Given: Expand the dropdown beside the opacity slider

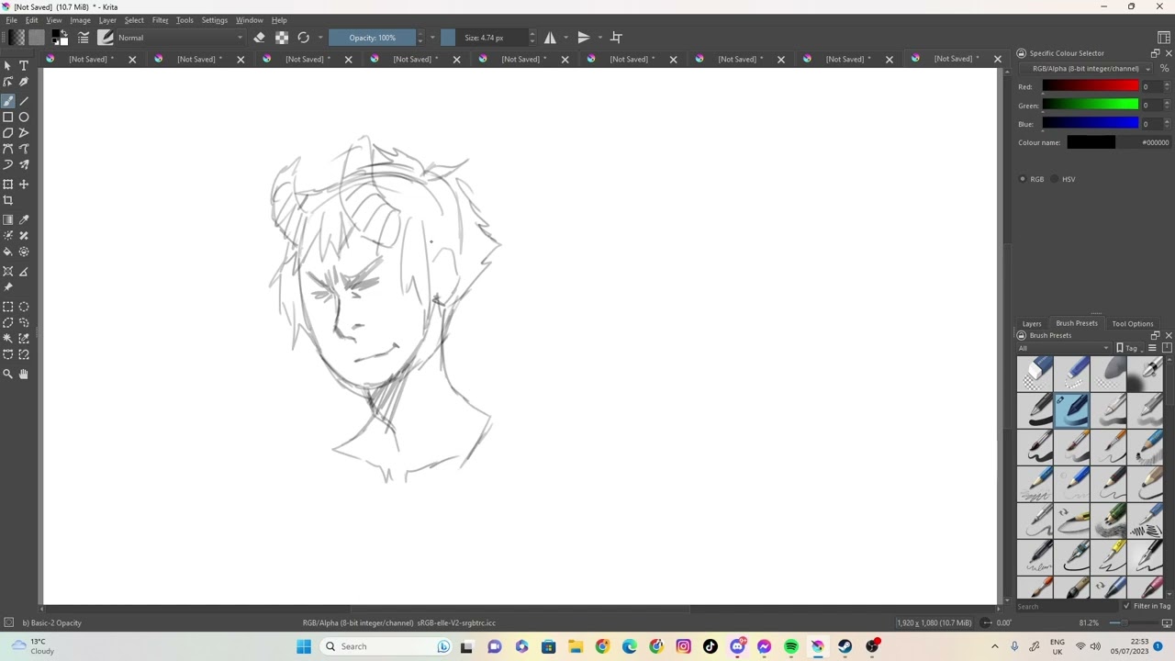Looking at the screenshot, I should [x=433, y=38].
